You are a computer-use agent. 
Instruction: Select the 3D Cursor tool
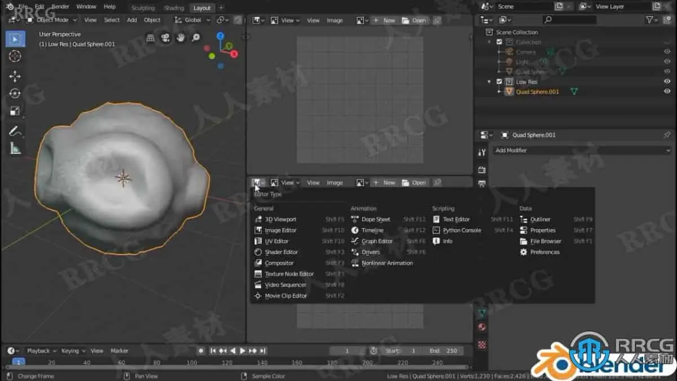pyautogui.click(x=15, y=56)
